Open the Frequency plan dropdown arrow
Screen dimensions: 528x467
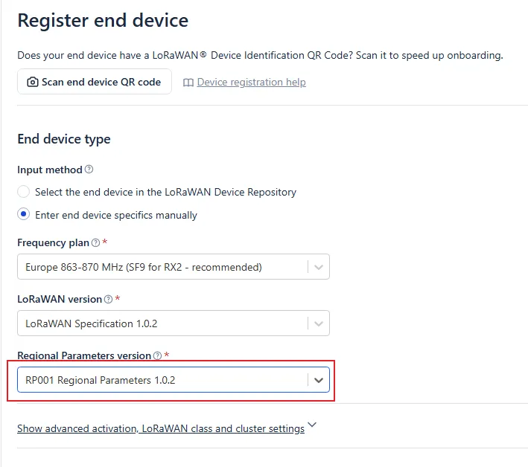coord(319,267)
